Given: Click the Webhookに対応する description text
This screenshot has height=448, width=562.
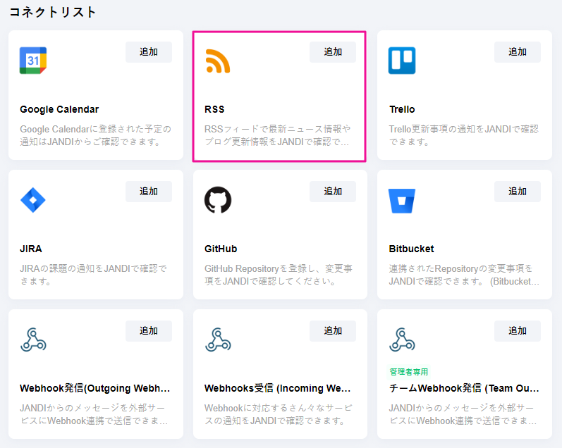Looking at the screenshot, I should pos(279,414).
